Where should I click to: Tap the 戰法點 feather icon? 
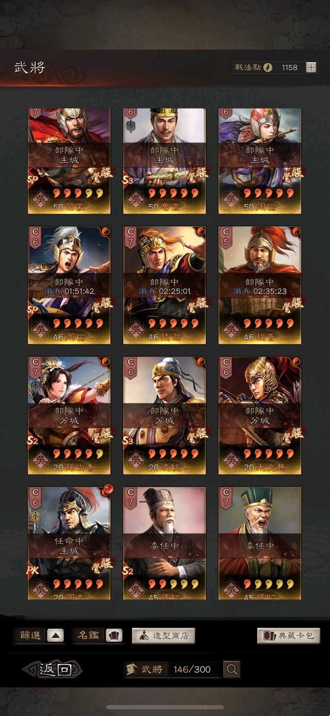click(x=268, y=67)
